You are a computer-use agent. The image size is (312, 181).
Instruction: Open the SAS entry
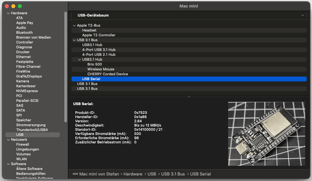point(20,105)
